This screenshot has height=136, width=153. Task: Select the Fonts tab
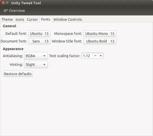(46, 19)
